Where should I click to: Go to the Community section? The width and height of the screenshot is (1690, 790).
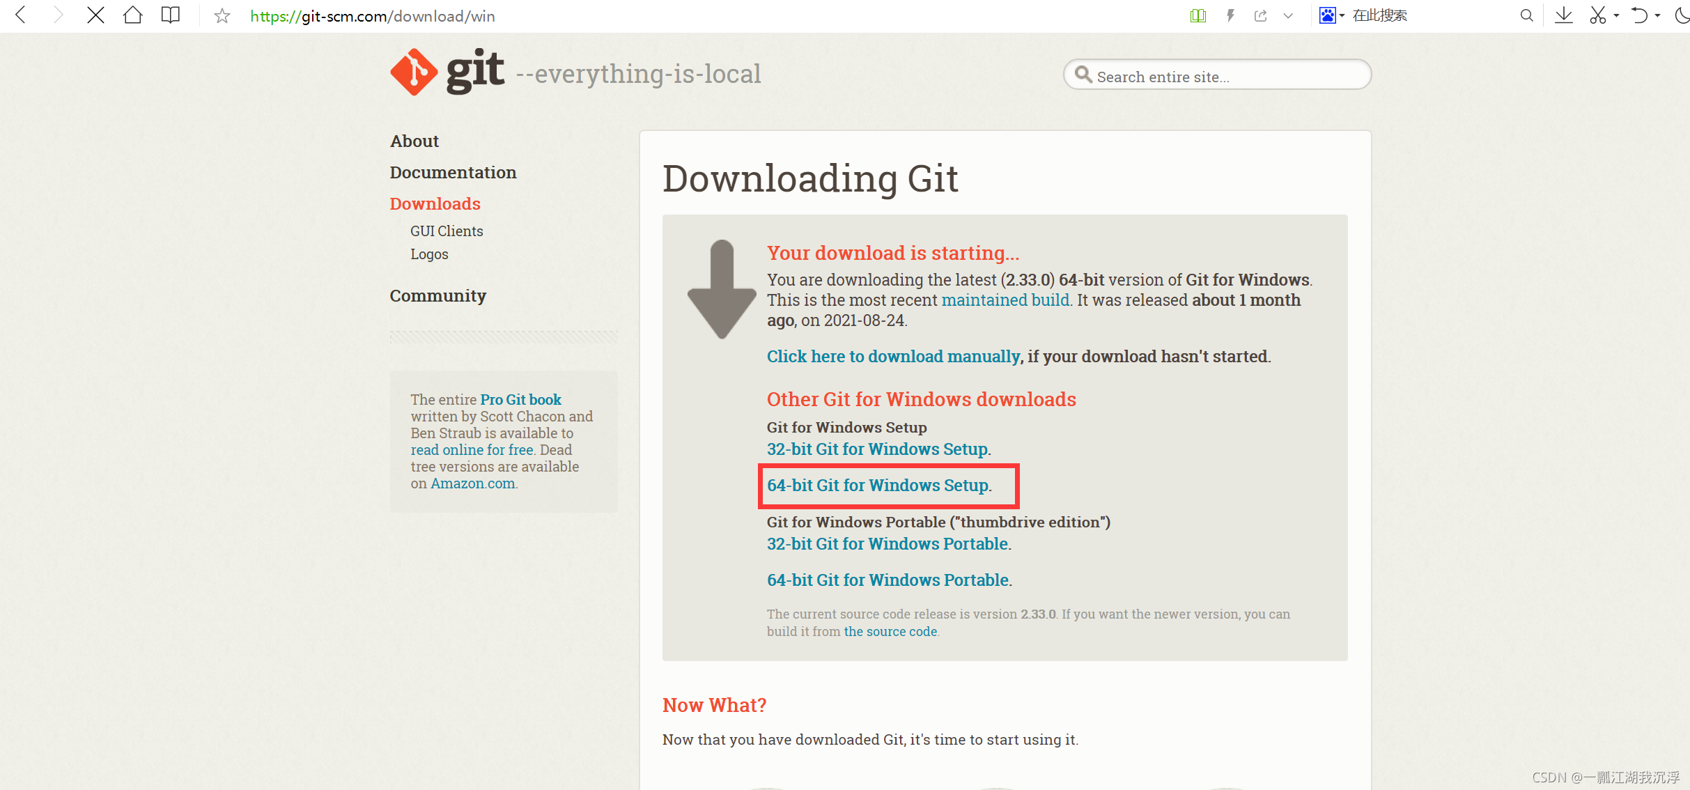[437, 295]
